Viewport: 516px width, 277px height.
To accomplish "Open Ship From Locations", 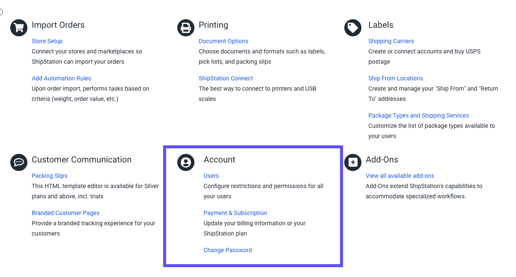I will pyautogui.click(x=395, y=78).
